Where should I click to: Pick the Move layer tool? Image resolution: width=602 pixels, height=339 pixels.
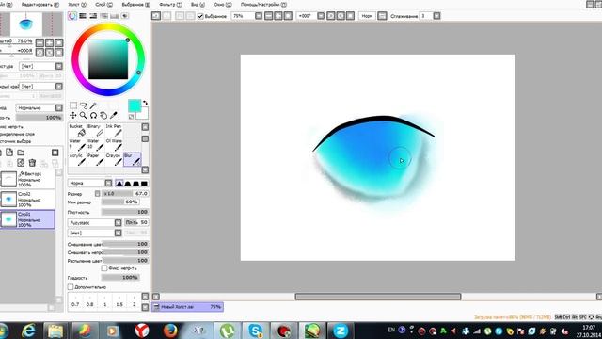[x=73, y=115]
